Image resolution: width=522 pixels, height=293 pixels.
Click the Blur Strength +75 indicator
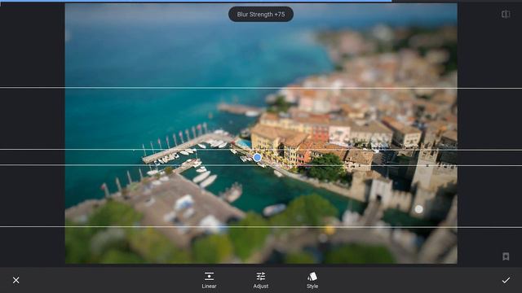(x=261, y=15)
